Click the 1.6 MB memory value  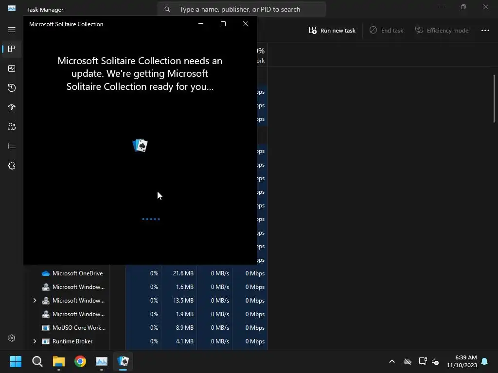point(184,287)
